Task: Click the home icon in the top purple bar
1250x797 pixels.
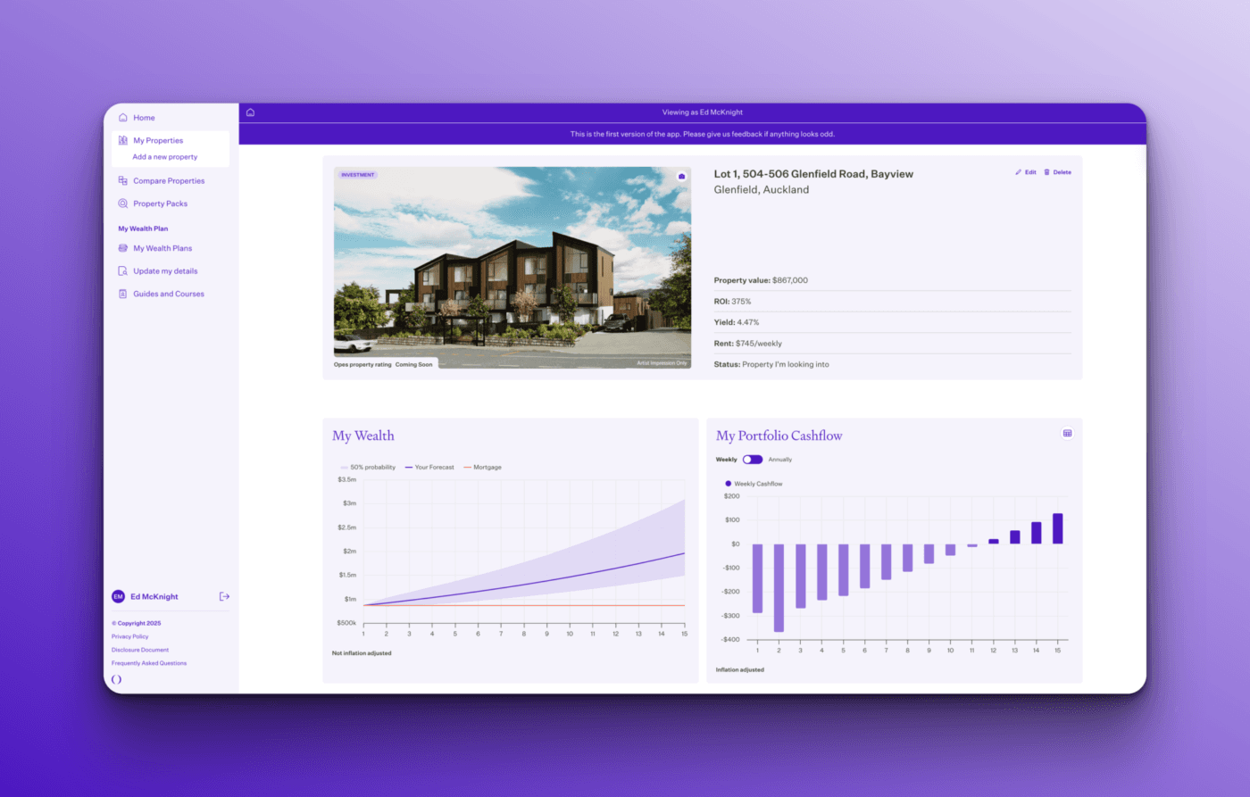Action: click(x=250, y=112)
